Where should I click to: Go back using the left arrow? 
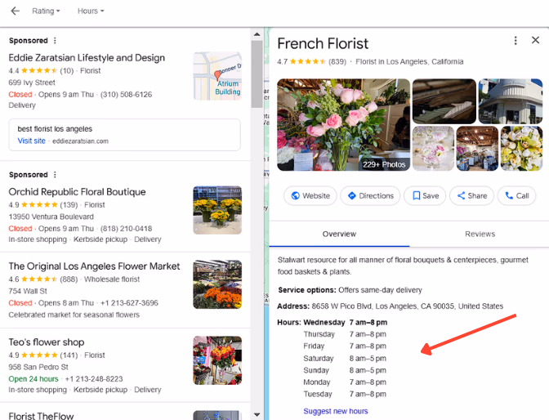point(15,11)
